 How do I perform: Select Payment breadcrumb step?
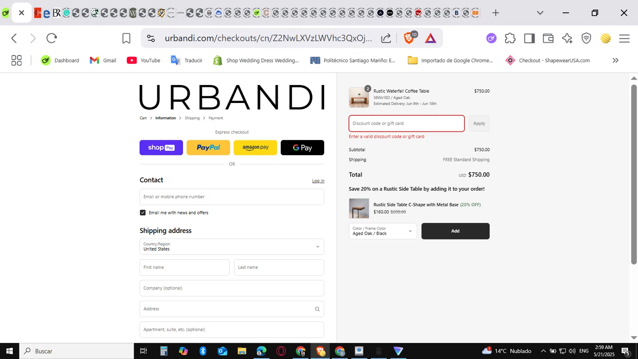(216, 118)
